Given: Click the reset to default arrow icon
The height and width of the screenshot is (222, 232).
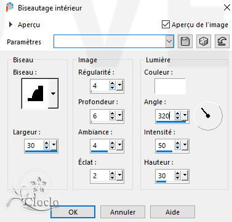Looking at the screenshot, I should [x=222, y=41].
